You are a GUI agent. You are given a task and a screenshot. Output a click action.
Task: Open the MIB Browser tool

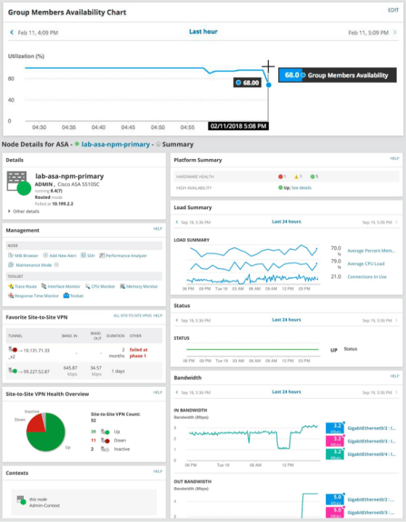tap(23, 256)
